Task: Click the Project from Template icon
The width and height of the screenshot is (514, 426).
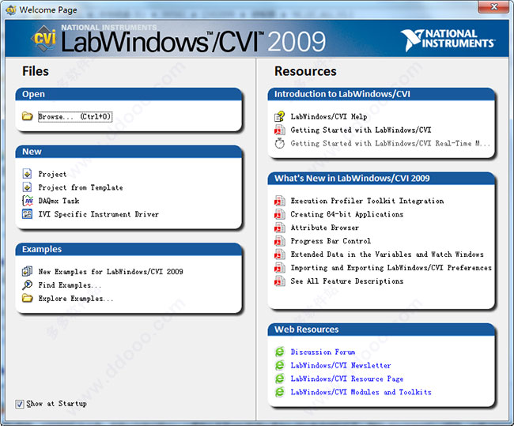Action: point(27,187)
